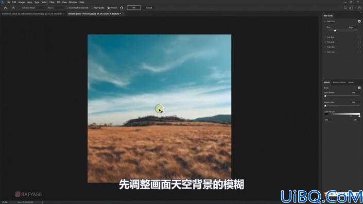Close the first document tab

click(64, 14)
